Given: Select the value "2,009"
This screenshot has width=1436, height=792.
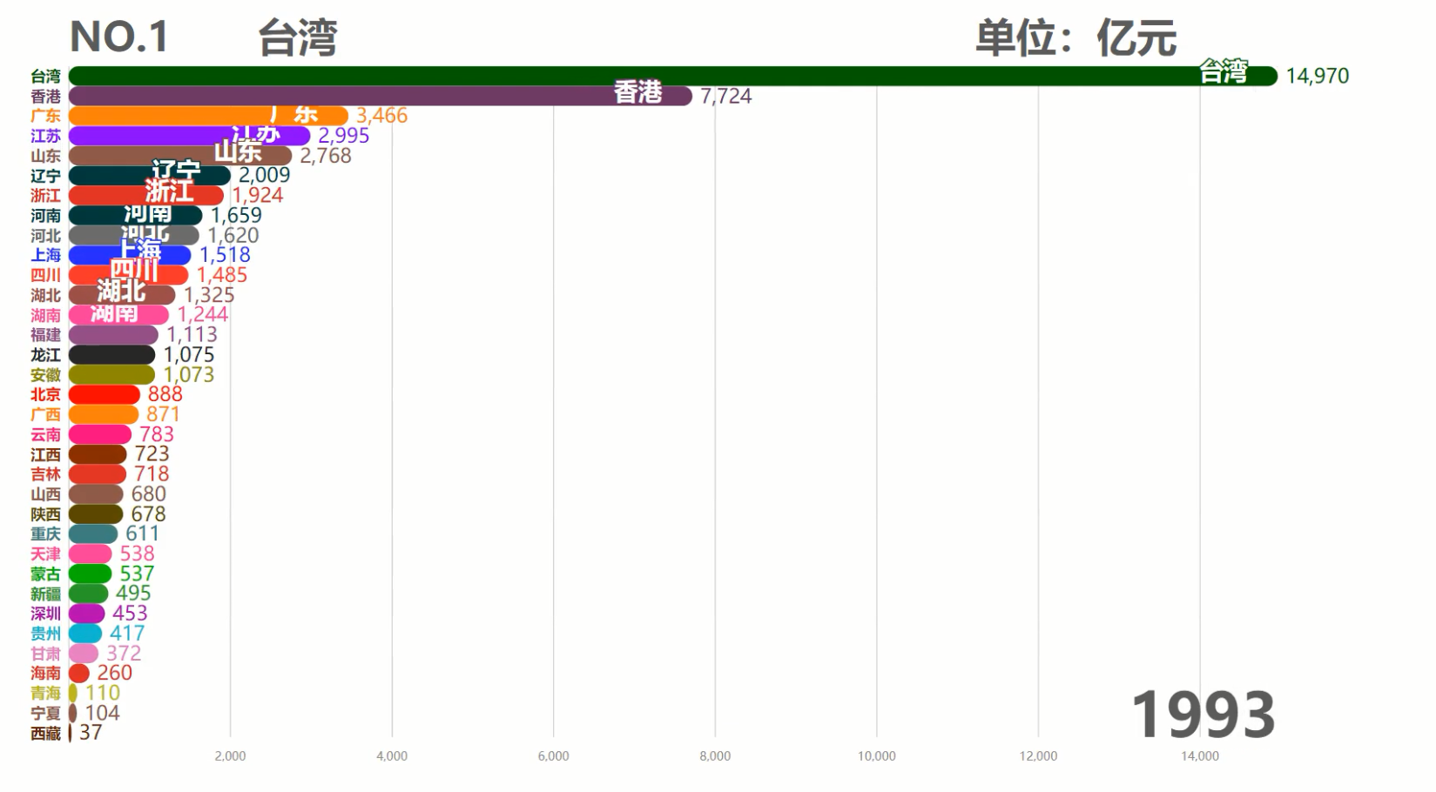Looking at the screenshot, I should point(264,175).
